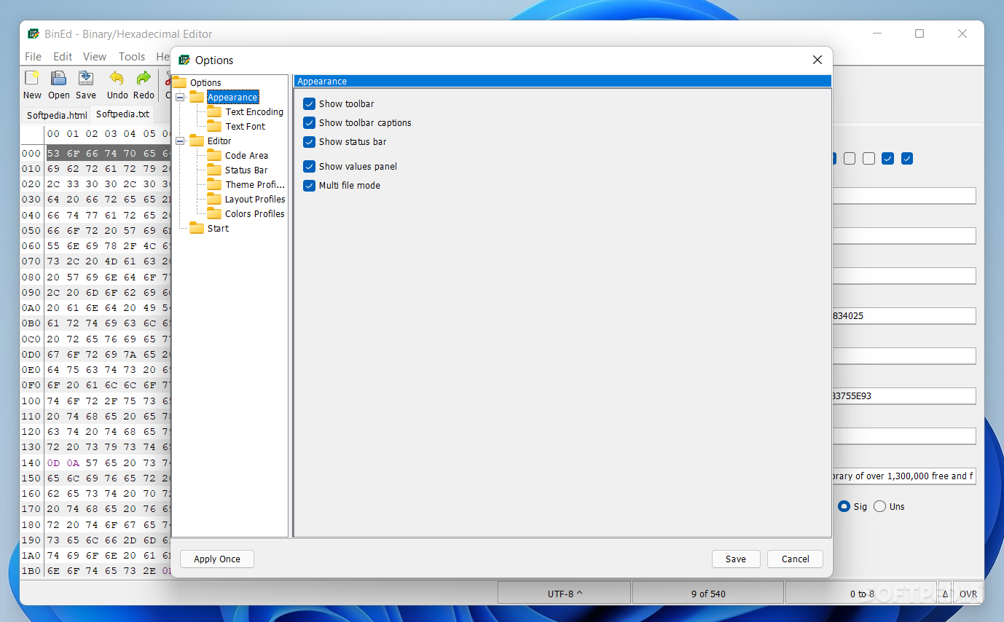Click hex byte 53 in row 000
The image size is (1004, 622).
(53, 154)
